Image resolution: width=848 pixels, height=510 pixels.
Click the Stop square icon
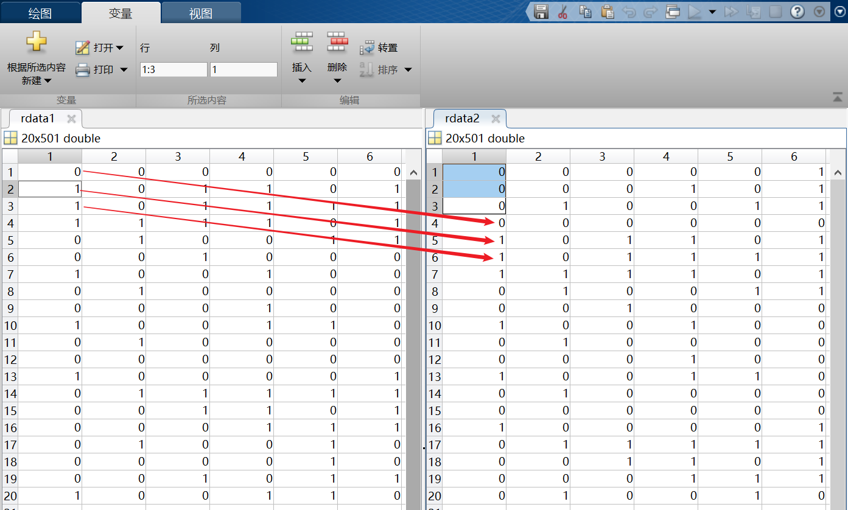775,12
